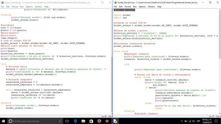Open Window menu in Socket_Cliente2 window
The height and width of the screenshot is (124, 221).
click(x=38, y=7)
